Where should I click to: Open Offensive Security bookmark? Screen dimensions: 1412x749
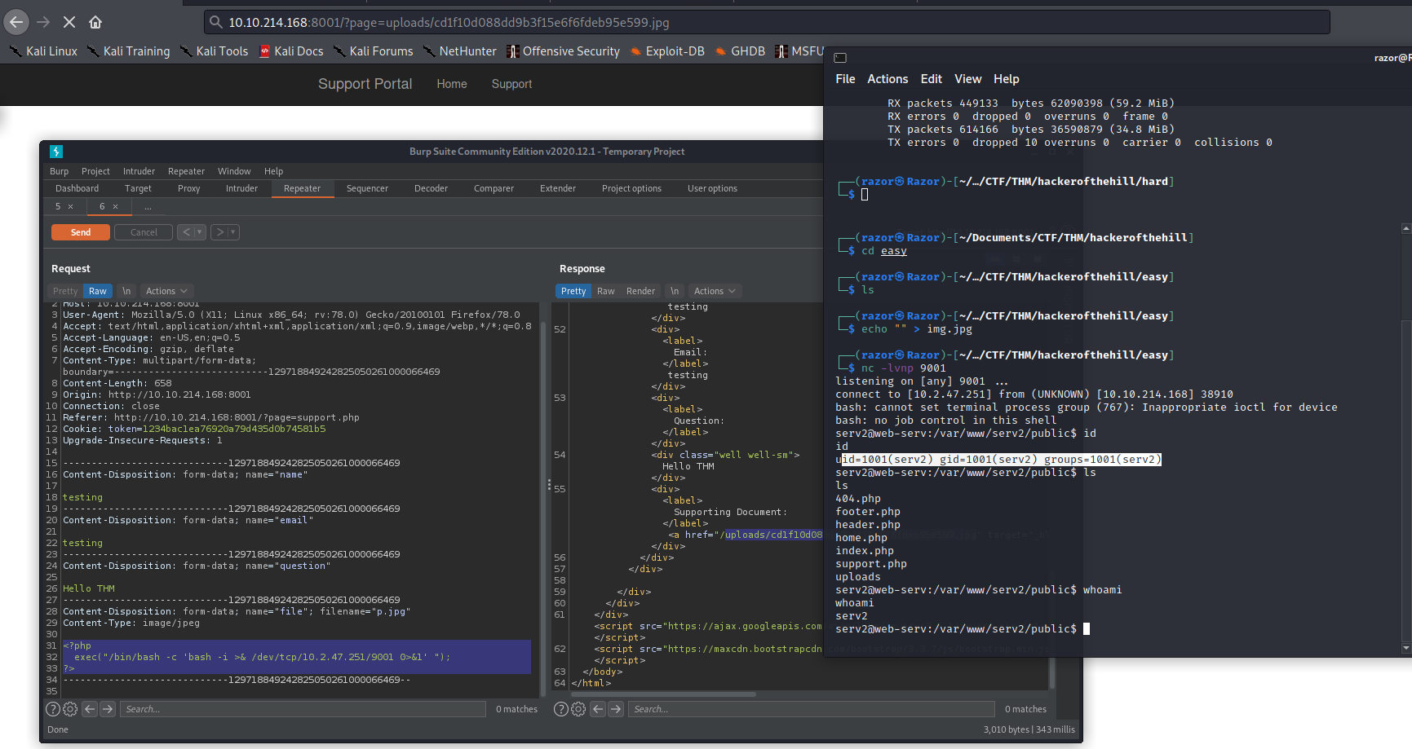coord(563,51)
